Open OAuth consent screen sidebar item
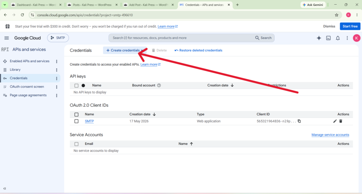 [x=27, y=87]
